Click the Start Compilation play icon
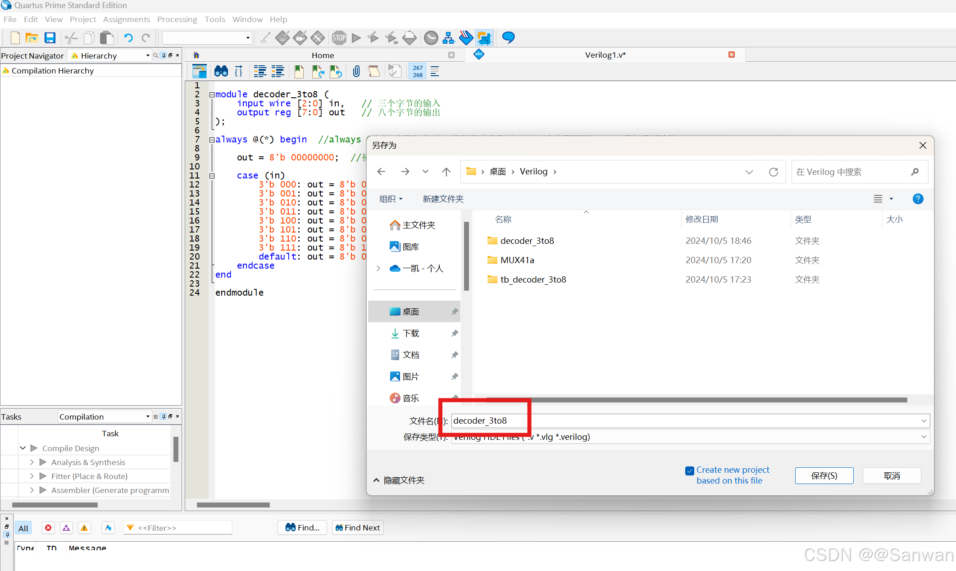This screenshot has height=571, width=956. (x=356, y=38)
